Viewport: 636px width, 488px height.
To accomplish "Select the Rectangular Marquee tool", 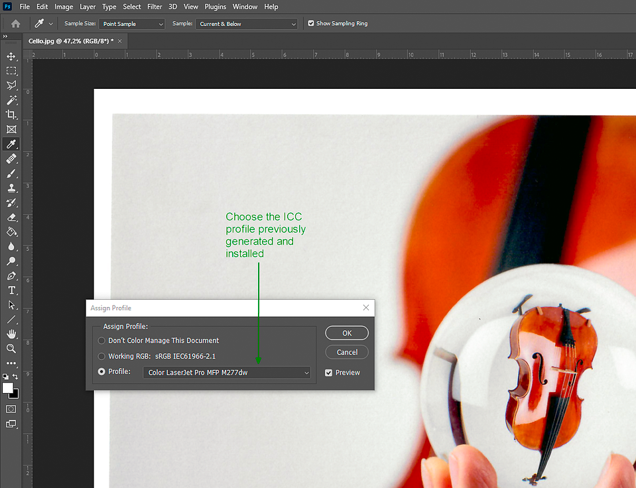I will click(x=11, y=71).
